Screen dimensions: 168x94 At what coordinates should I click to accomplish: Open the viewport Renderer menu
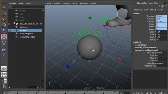click(84, 3)
